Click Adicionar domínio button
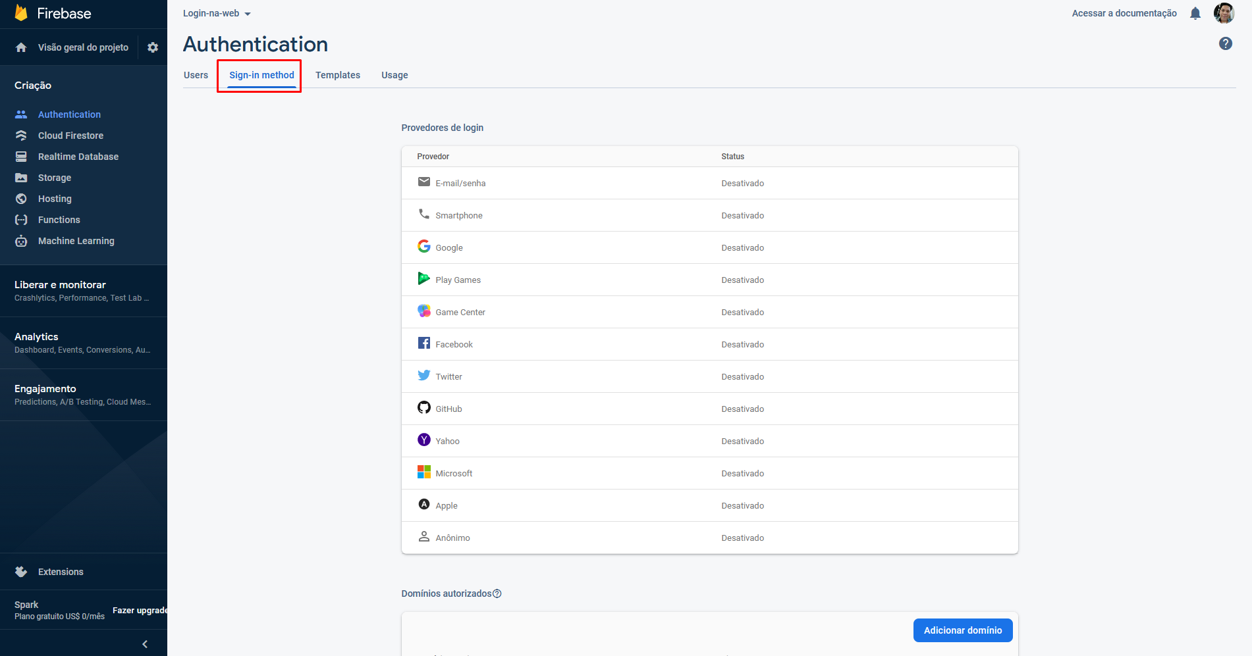The height and width of the screenshot is (656, 1252). point(963,630)
